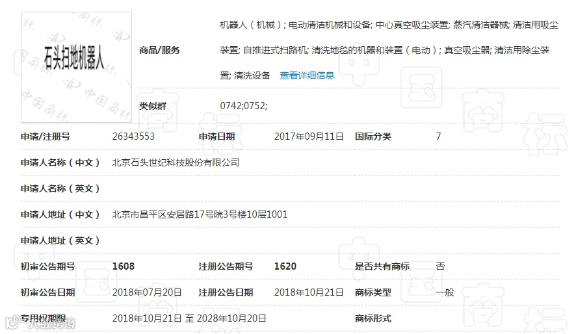Click the 注册公告期号 label
The width and height of the screenshot is (576, 334).
(x=226, y=266)
